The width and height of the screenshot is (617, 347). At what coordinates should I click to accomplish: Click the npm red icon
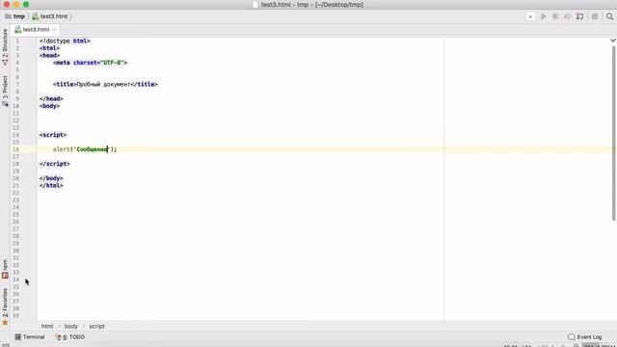(5, 276)
